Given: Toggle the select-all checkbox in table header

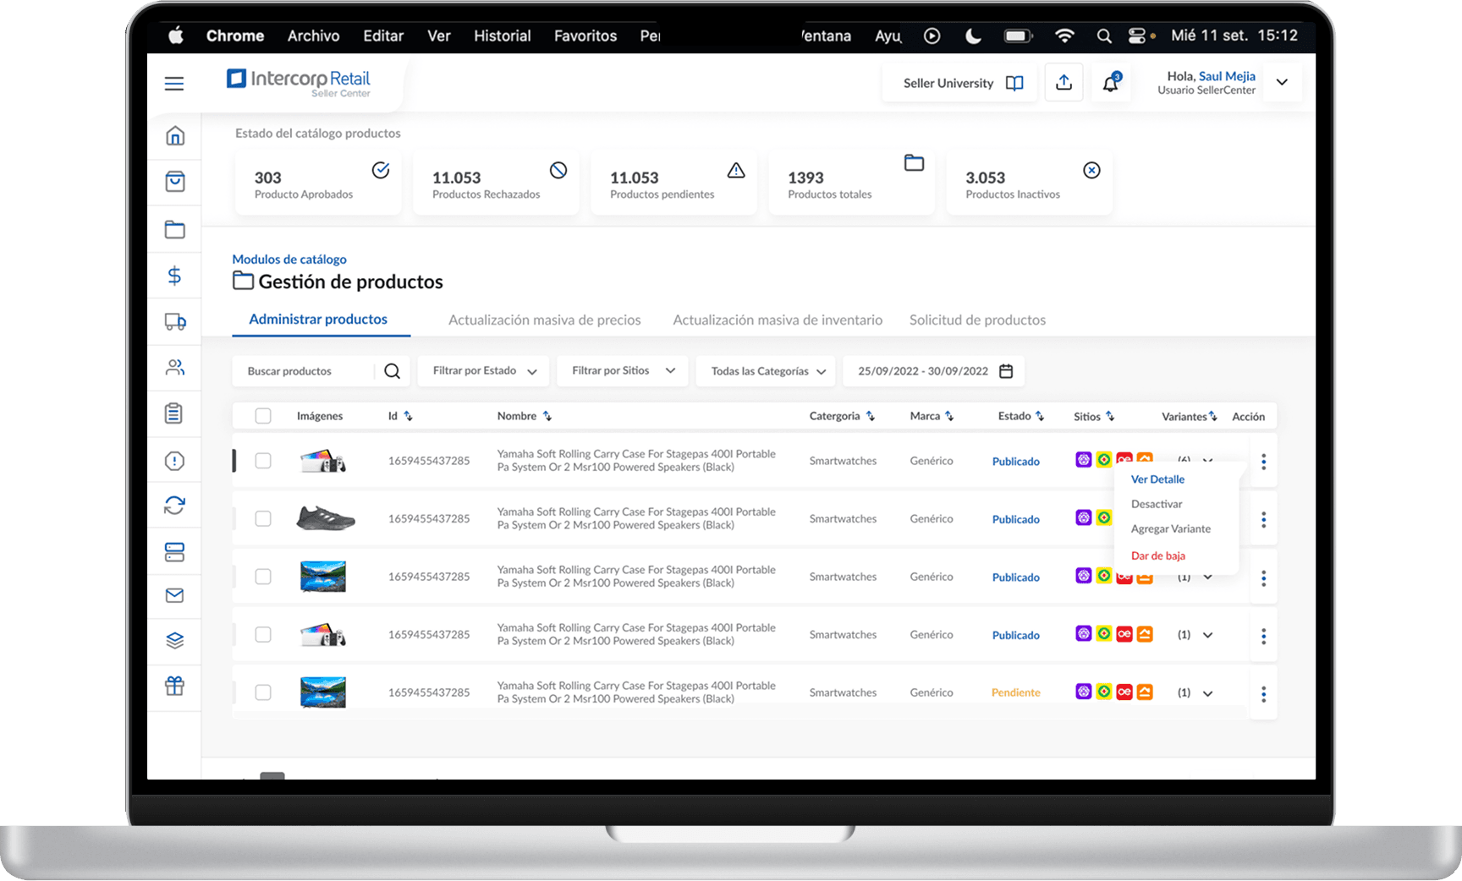Looking at the screenshot, I should [263, 416].
